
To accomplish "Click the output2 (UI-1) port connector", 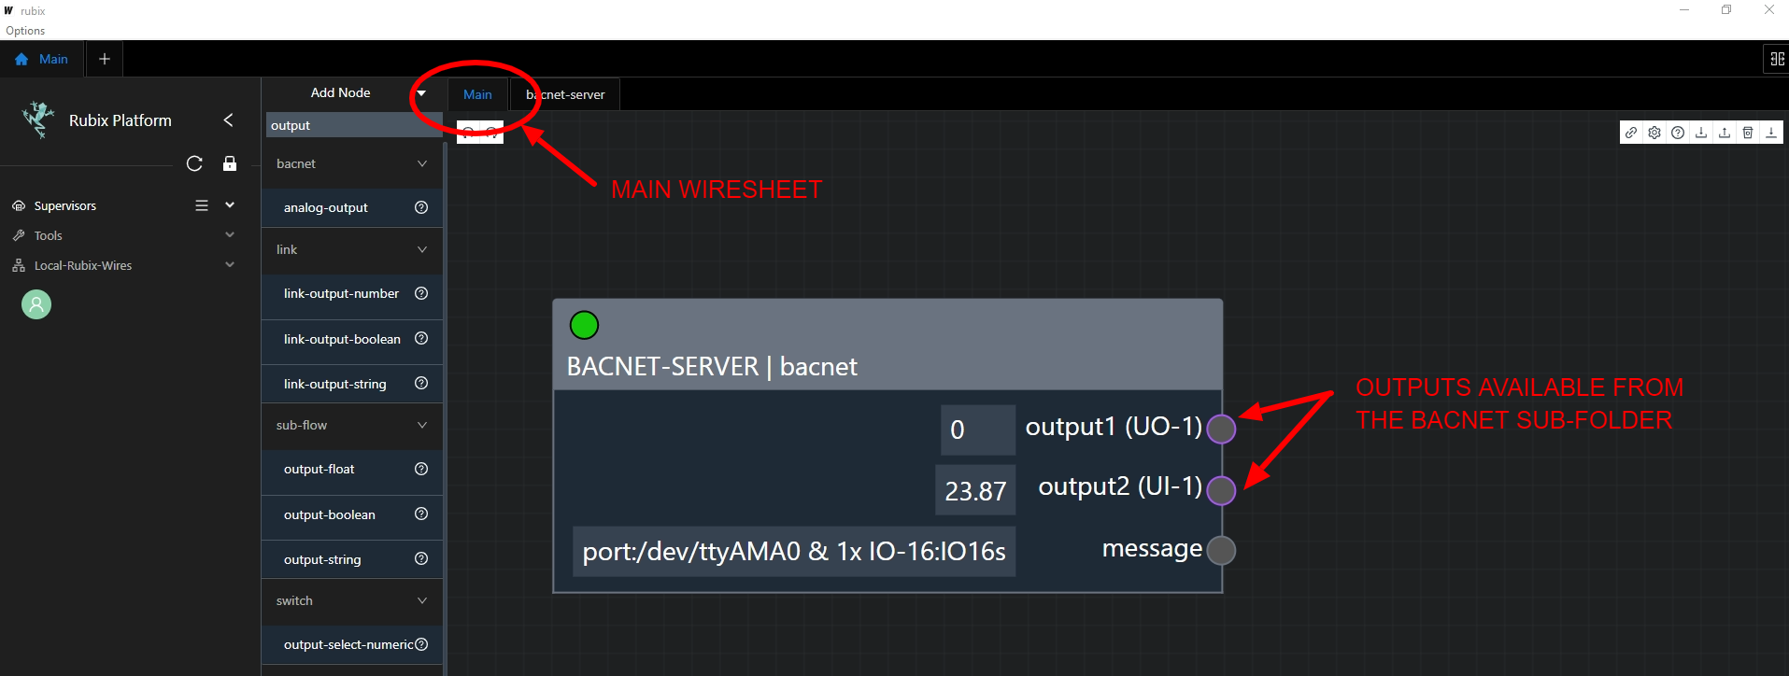I will tap(1221, 489).
